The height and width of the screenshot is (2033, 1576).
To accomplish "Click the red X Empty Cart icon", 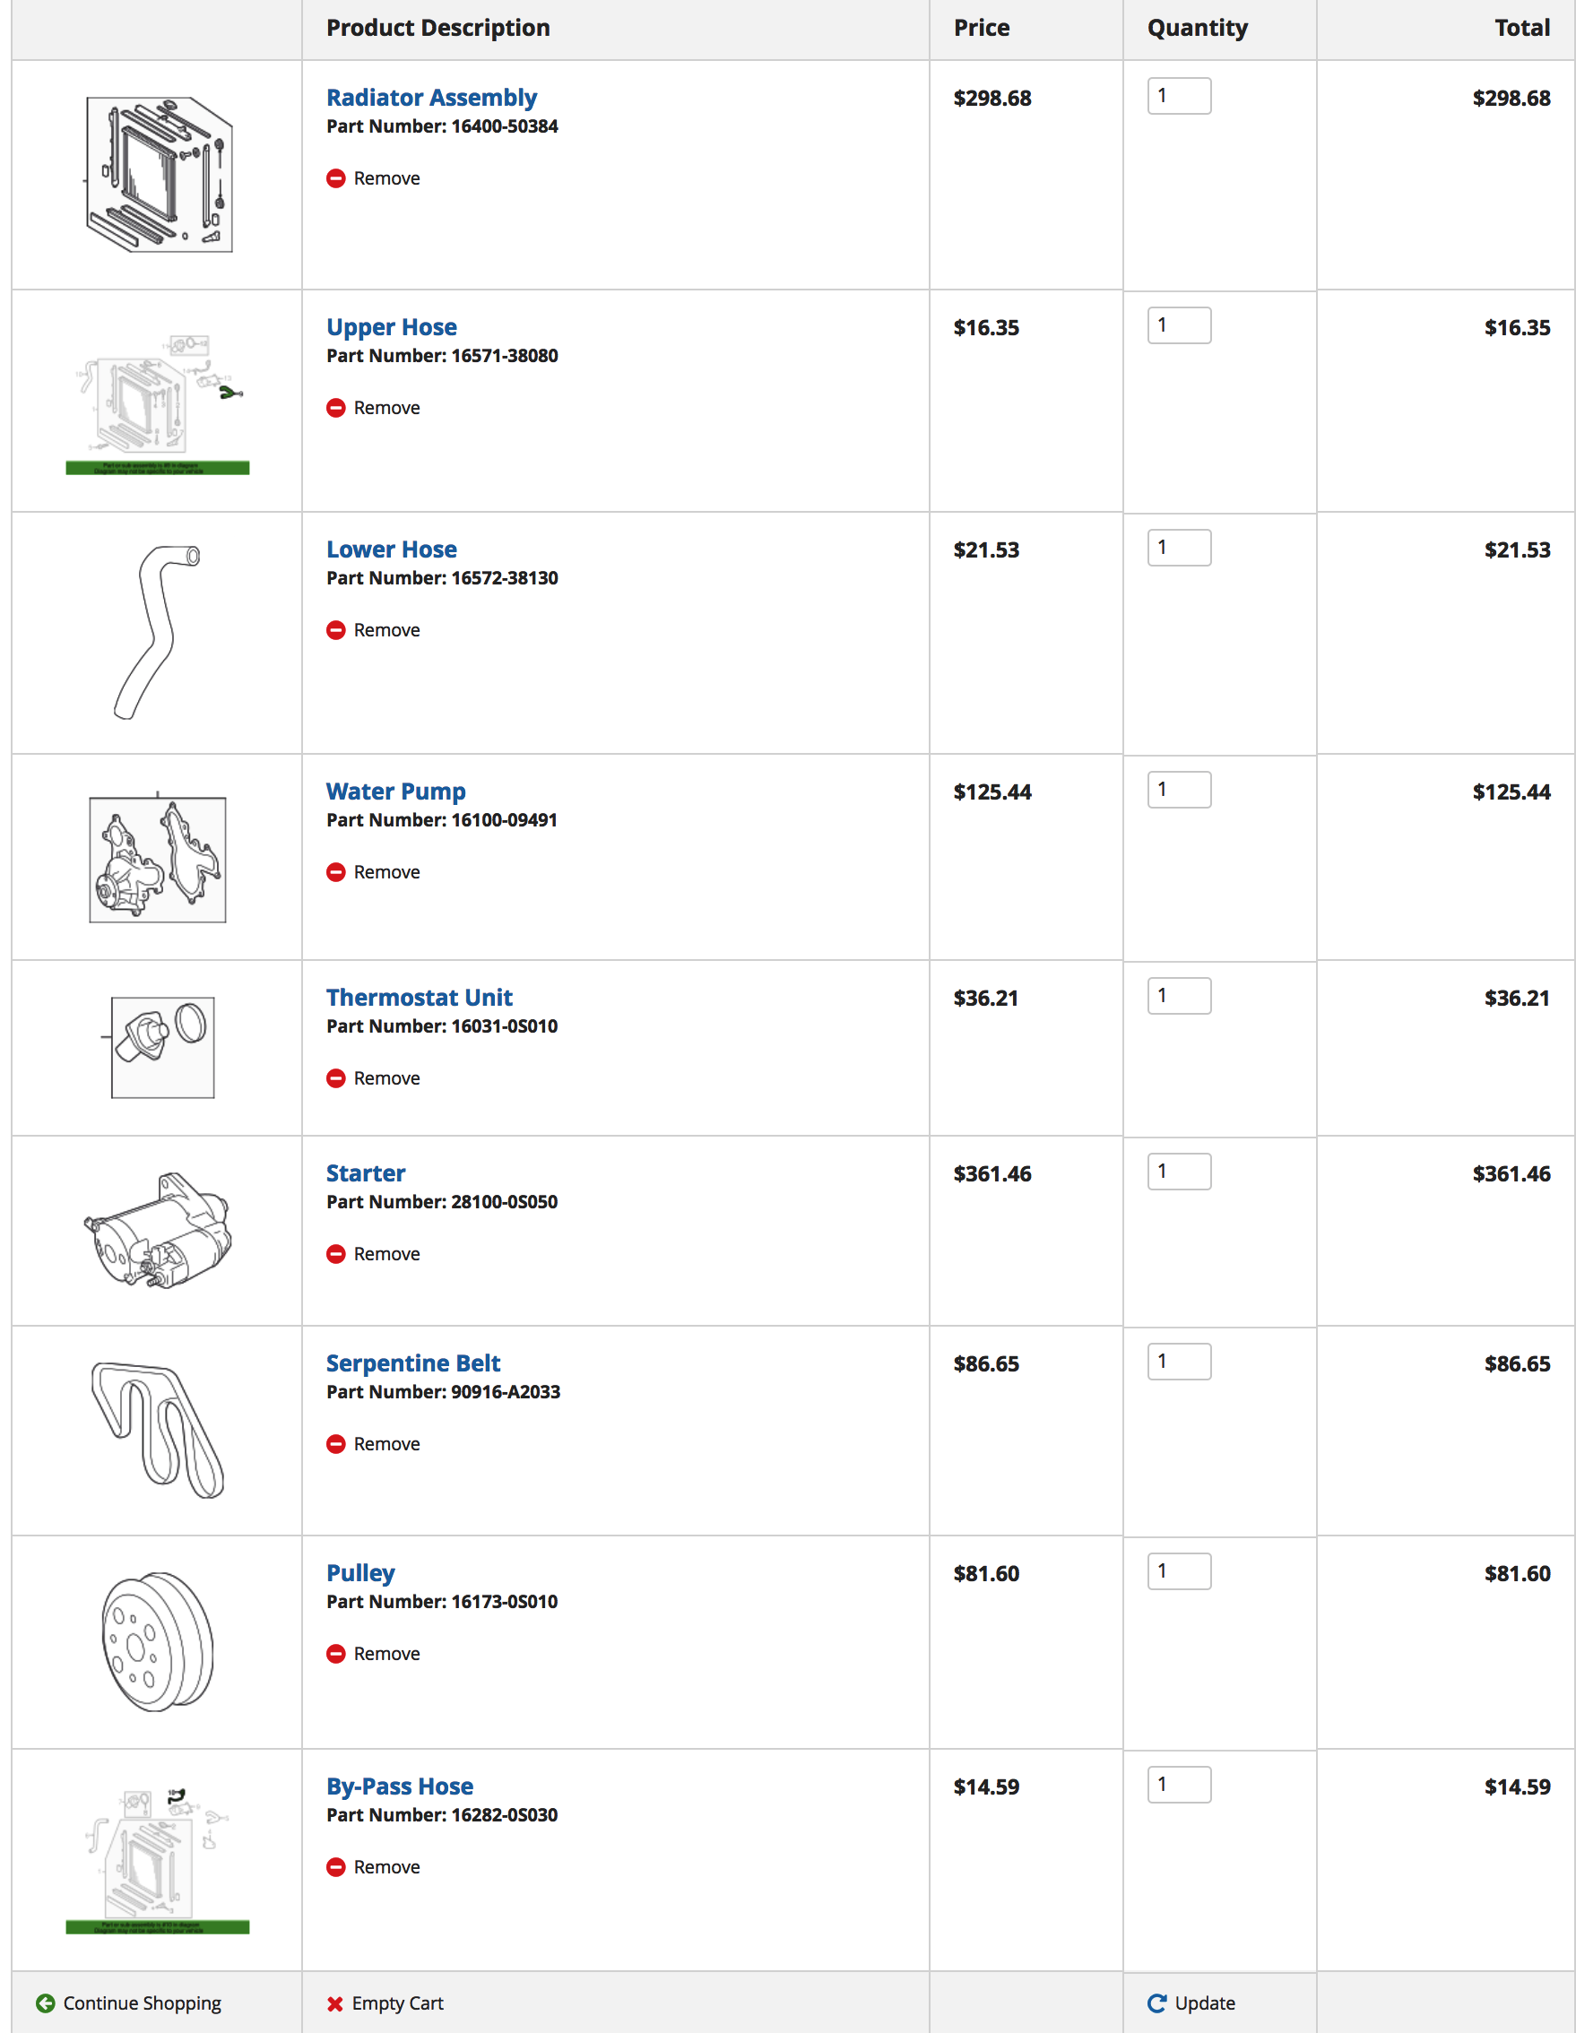I will point(335,2004).
